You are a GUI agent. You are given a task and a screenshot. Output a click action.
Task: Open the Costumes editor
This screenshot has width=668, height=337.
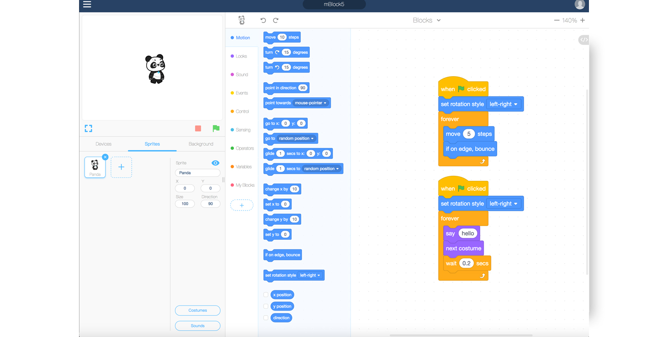(197, 310)
